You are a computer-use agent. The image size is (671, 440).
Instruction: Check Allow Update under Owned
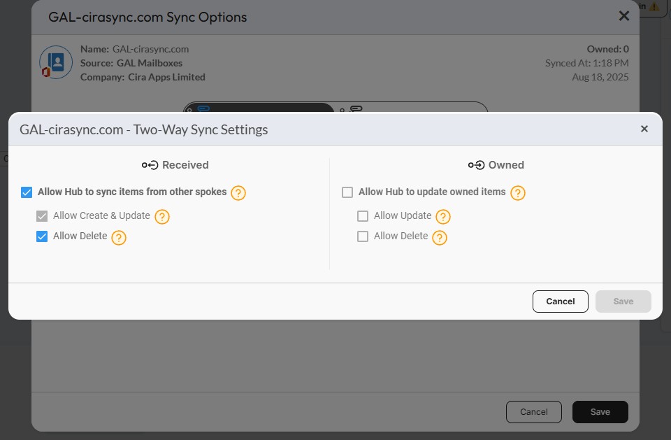[363, 216]
